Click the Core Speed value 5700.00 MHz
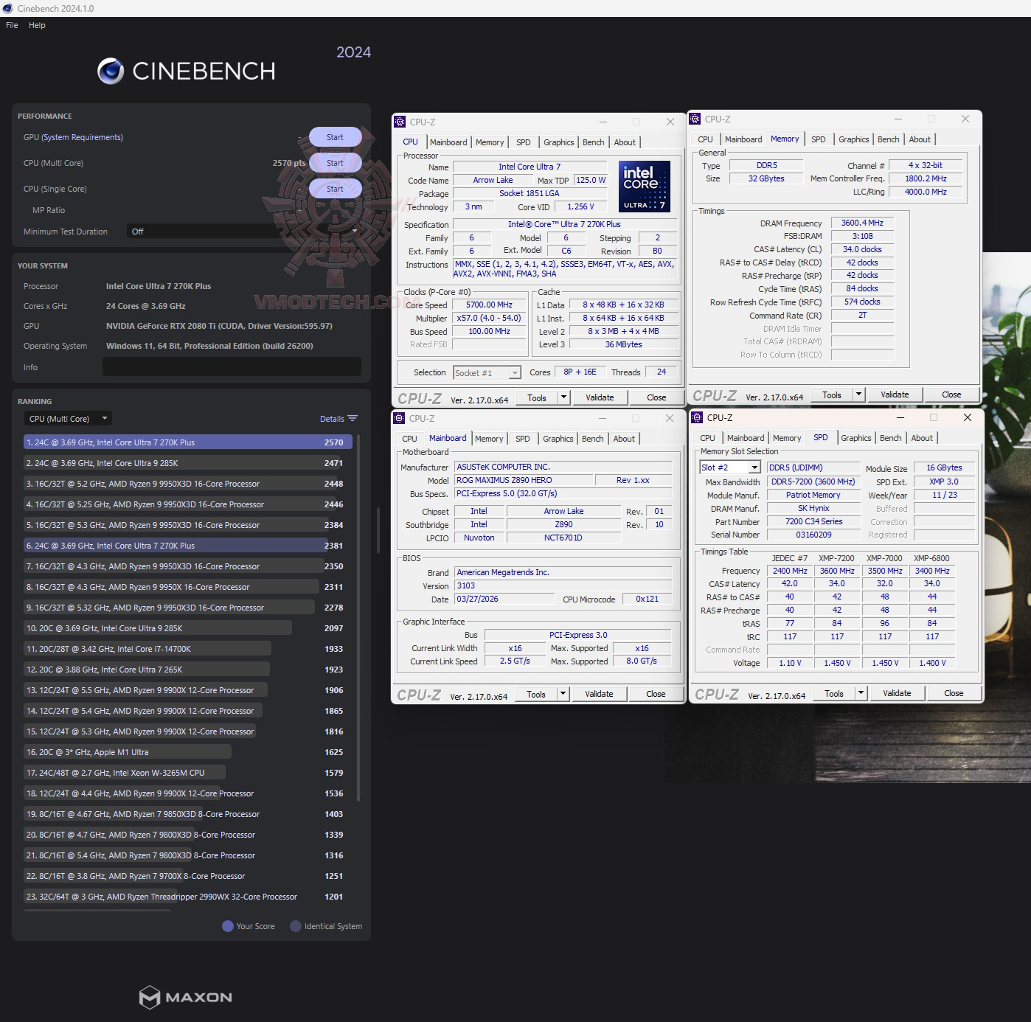The width and height of the screenshot is (1031, 1022). pyautogui.click(x=489, y=305)
